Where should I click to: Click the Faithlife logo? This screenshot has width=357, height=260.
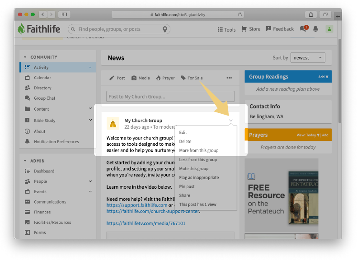tap(39, 29)
